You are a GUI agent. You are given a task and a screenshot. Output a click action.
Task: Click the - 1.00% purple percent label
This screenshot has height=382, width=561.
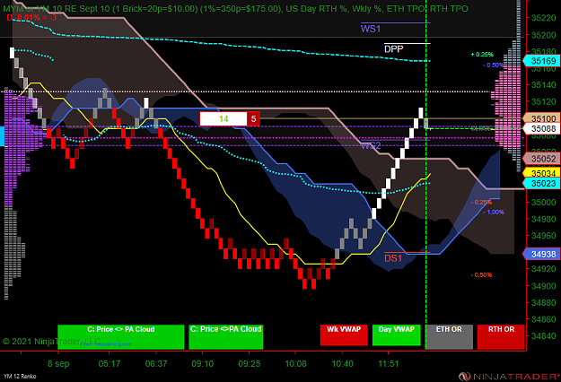(x=494, y=213)
